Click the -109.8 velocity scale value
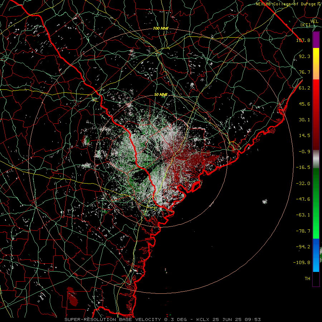 pyautogui.click(x=302, y=263)
